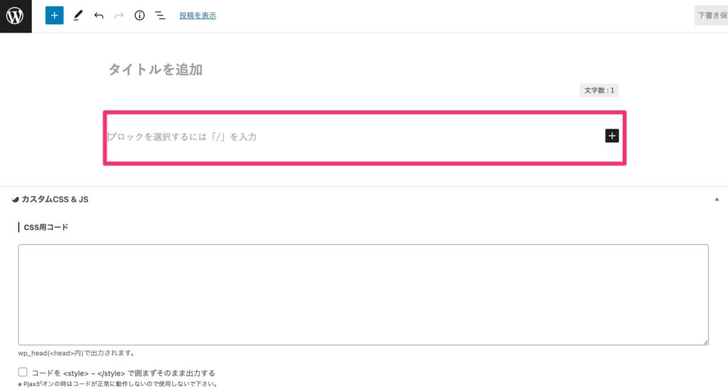
Task: Enable the checkbox for outputting code without style tags
Action: [x=23, y=373]
